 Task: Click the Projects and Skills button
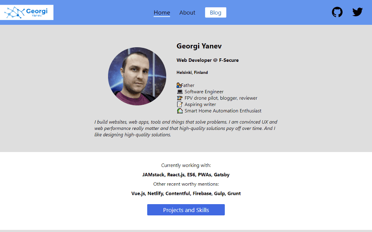(x=186, y=210)
